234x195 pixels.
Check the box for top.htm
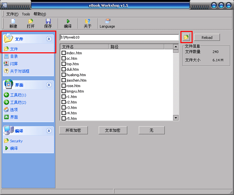[63, 64]
